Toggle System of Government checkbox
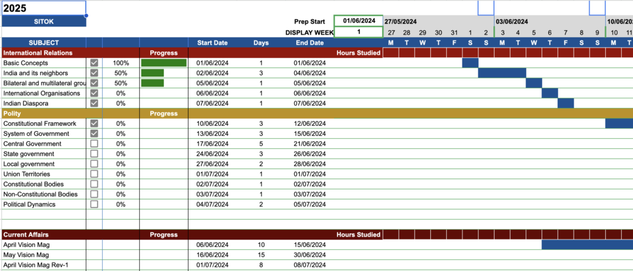Image resolution: width=633 pixels, height=271 pixels. tap(94, 133)
